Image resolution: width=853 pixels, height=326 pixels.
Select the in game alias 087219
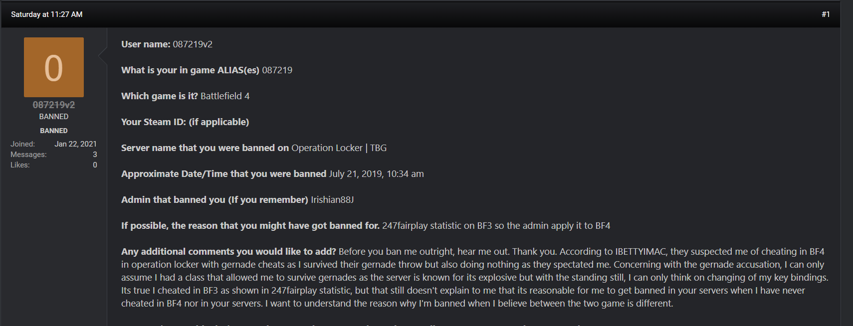pyautogui.click(x=277, y=70)
